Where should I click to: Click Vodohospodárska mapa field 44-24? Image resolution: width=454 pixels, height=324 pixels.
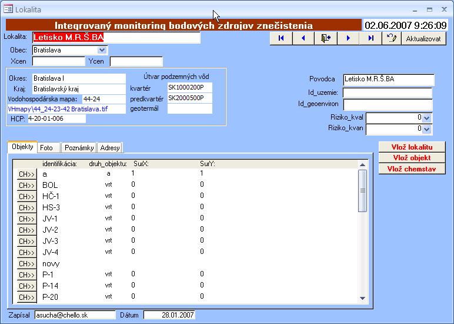[x=104, y=99]
